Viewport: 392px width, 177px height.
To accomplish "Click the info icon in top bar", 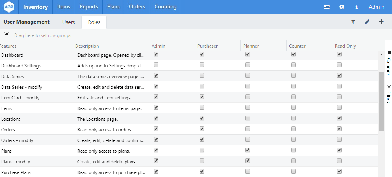I will click(357, 7).
